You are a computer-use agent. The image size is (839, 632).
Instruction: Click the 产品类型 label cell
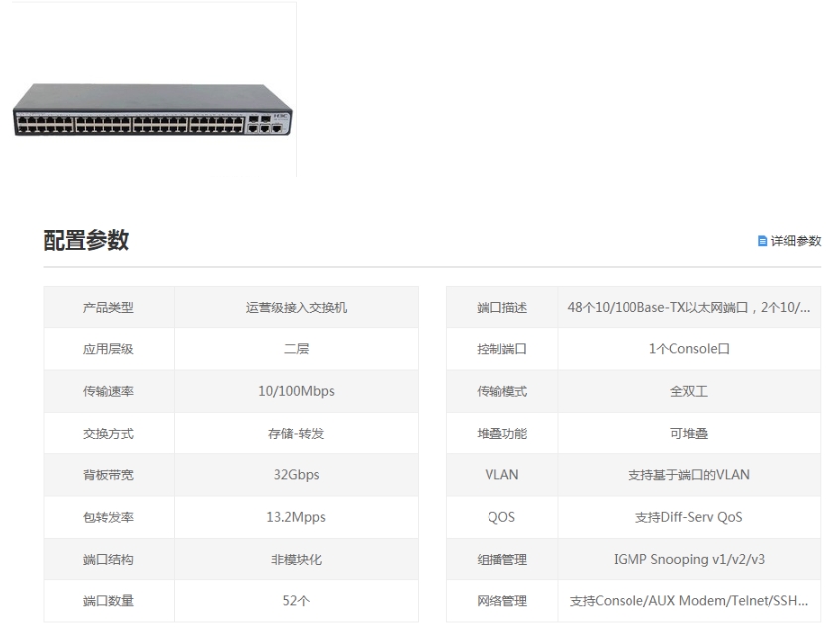108,307
